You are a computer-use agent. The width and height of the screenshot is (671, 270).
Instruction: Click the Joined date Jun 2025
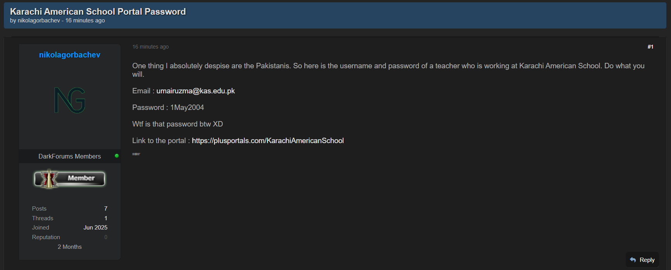click(95, 228)
